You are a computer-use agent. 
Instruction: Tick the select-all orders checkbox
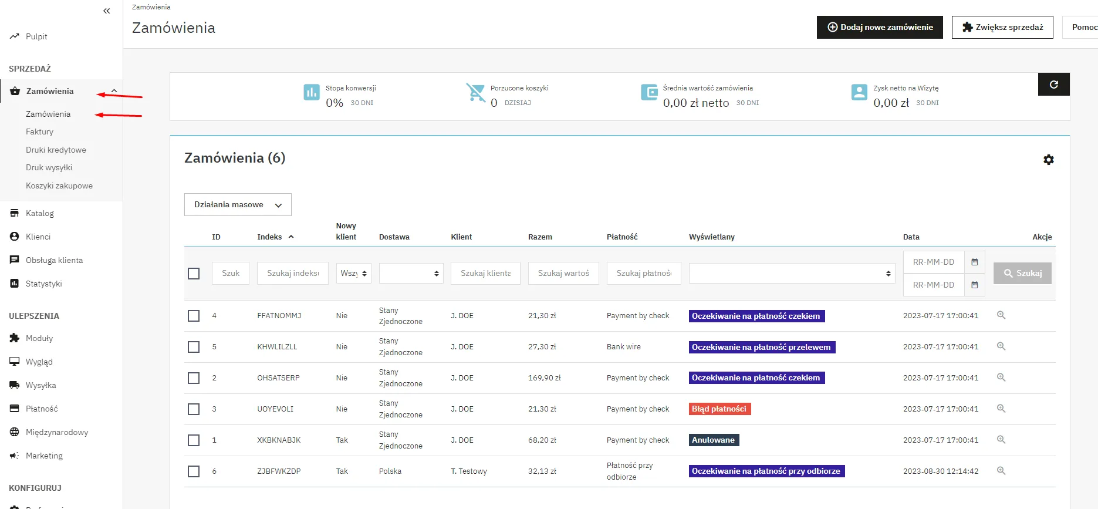click(x=194, y=274)
